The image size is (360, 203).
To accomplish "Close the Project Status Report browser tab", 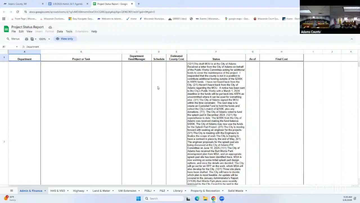I will [132, 4].
